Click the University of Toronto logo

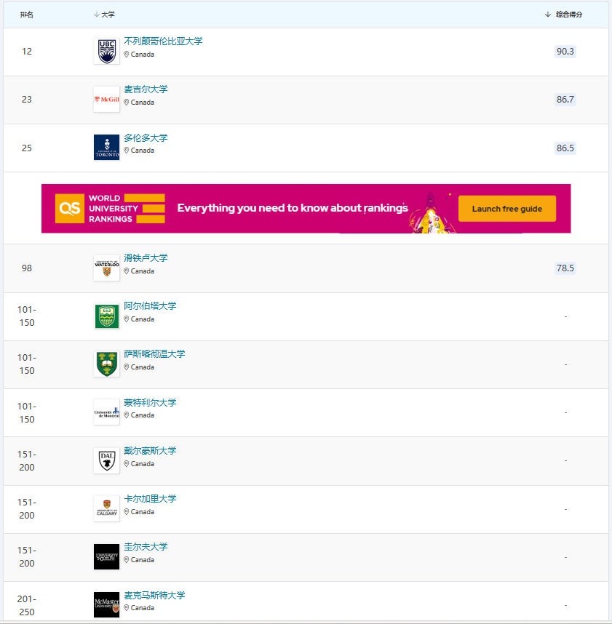(x=107, y=148)
